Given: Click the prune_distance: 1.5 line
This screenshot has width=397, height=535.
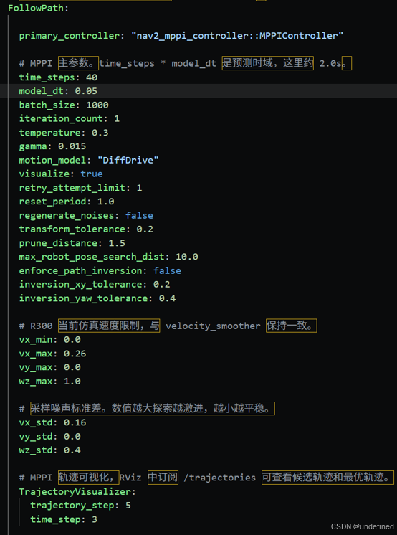Looking at the screenshot, I should [72, 243].
